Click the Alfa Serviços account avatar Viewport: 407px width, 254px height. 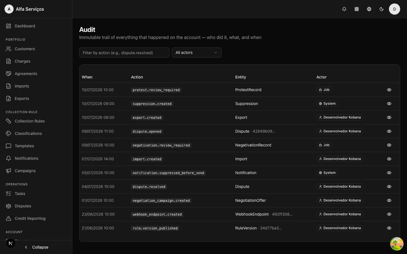point(9,9)
